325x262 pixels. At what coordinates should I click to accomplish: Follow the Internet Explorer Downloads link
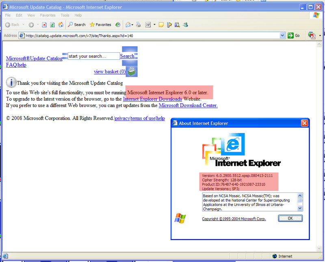coord(152,99)
